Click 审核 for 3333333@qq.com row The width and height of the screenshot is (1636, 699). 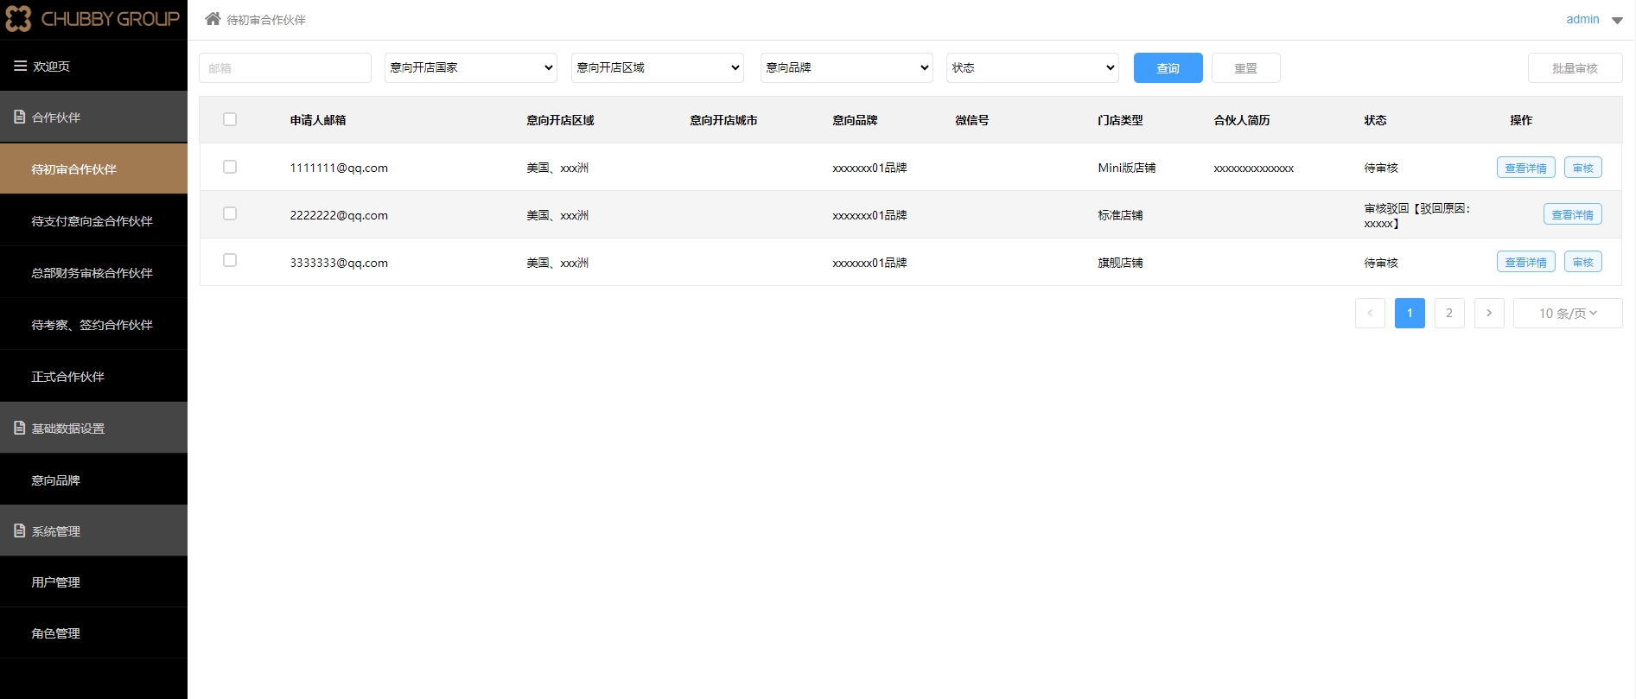click(1582, 262)
